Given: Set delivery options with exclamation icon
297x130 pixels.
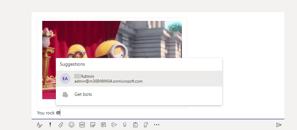Looking at the screenshot, I should coord(50,125).
